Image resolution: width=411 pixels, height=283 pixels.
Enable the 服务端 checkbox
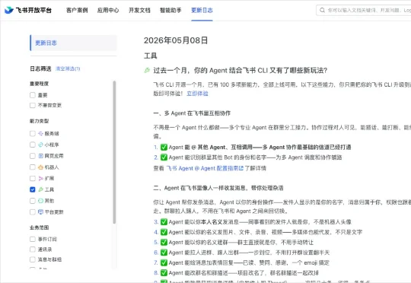[33, 133]
